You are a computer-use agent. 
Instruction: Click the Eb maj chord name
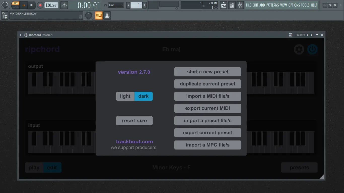pyautogui.click(x=171, y=50)
